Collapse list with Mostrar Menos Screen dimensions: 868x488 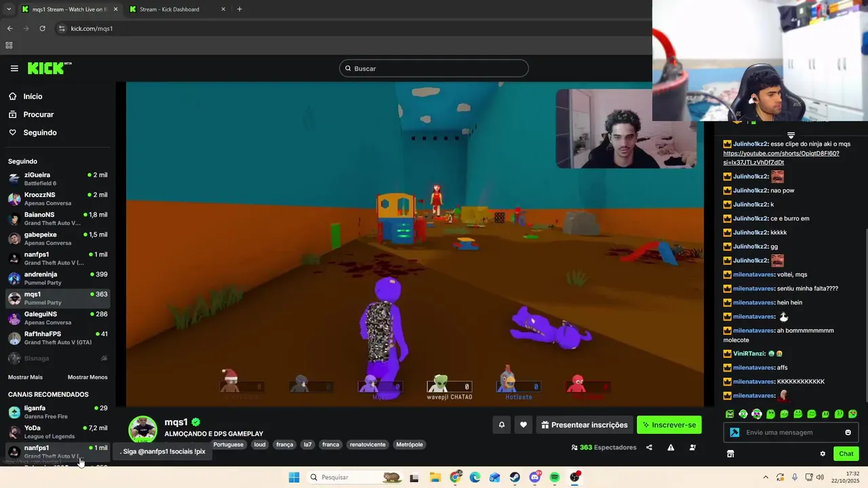click(x=87, y=377)
